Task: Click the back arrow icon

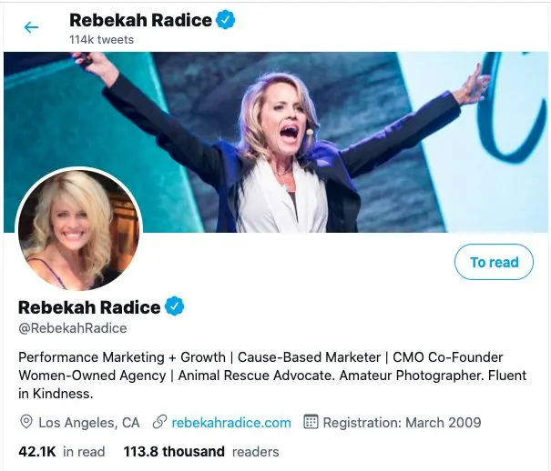Action: (31, 27)
